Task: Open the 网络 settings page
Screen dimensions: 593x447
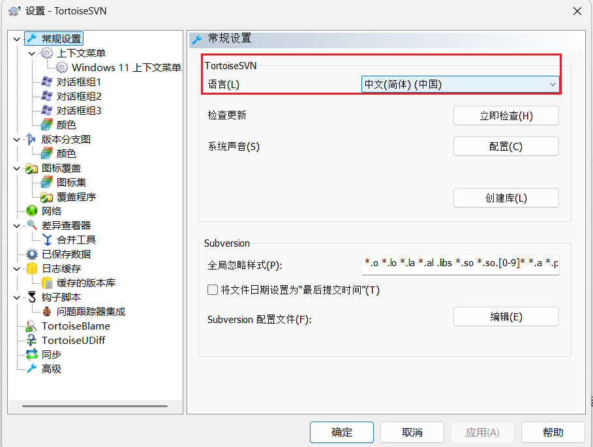Action: click(x=52, y=211)
